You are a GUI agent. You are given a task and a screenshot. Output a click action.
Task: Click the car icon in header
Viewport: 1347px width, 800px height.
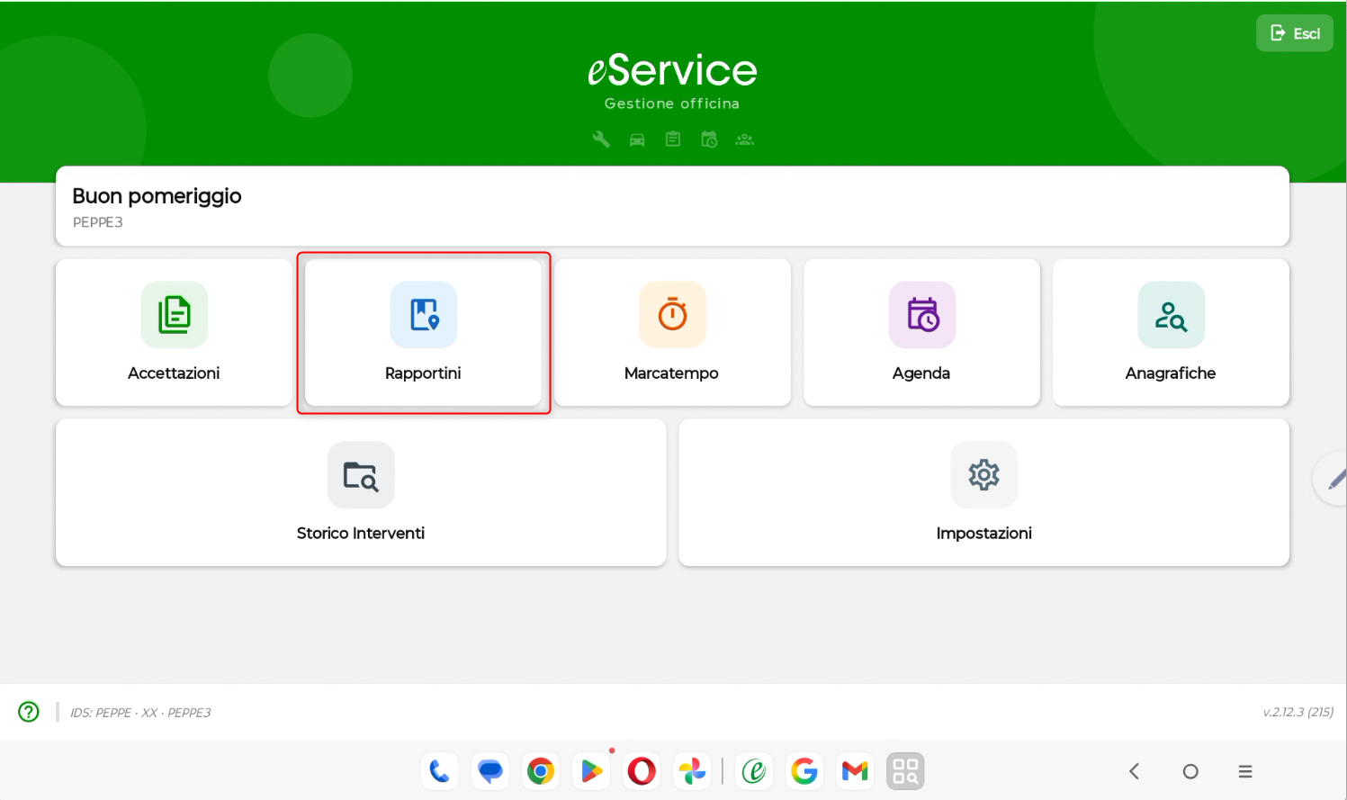tap(637, 139)
